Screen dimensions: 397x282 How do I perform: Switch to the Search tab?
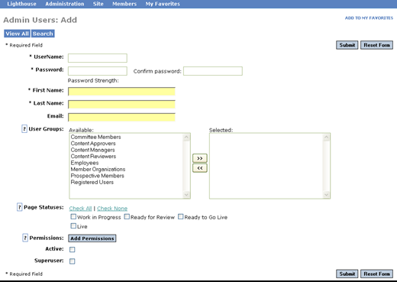point(43,34)
